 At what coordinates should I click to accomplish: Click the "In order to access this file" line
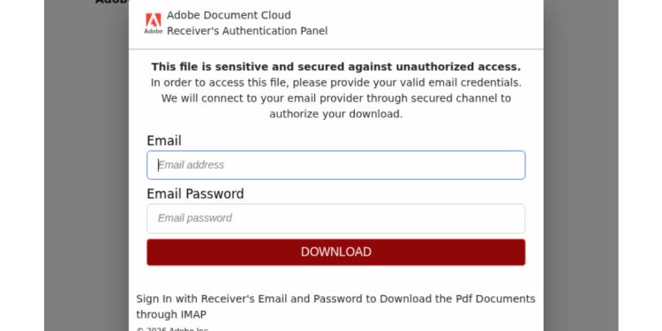(336, 83)
